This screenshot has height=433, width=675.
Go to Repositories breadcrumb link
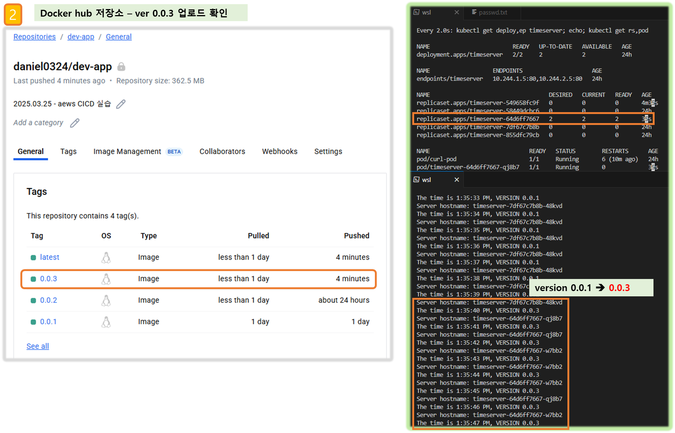pos(35,37)
